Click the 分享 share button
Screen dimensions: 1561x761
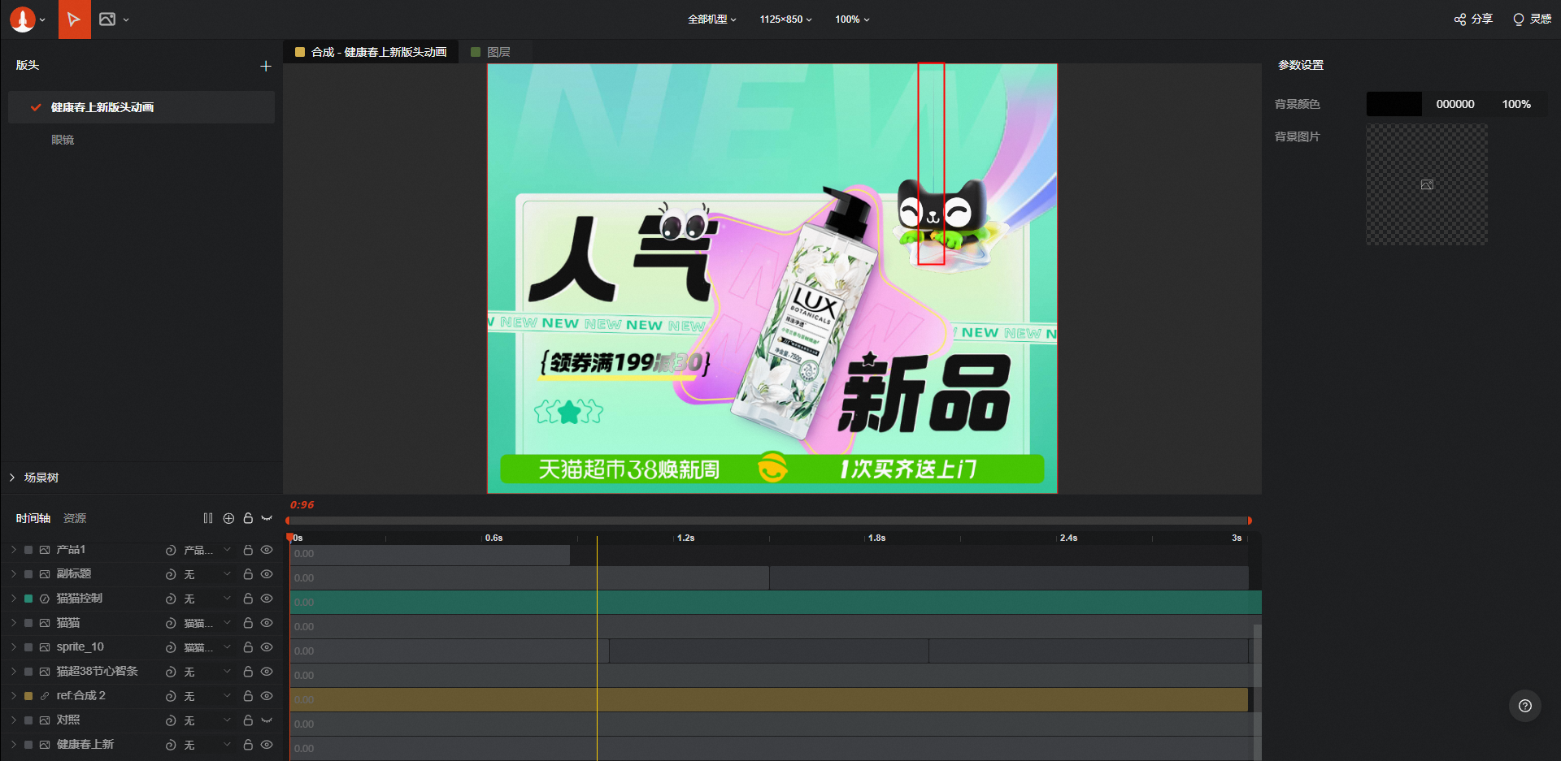click(x=1473, y=19)
